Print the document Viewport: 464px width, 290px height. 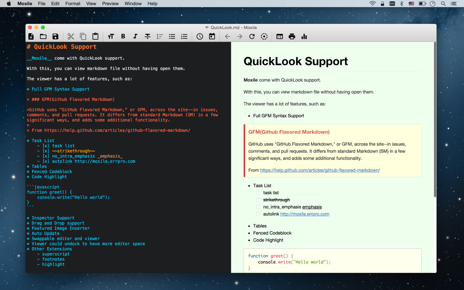pyautogui.click(x=292, y=36)
